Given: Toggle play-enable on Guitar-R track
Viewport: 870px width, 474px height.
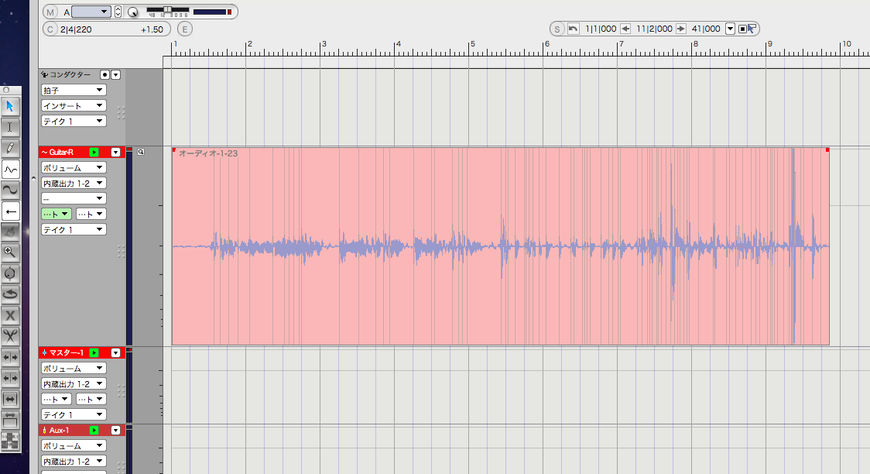Looking at the screenshot, I should [x=94, y=152].
